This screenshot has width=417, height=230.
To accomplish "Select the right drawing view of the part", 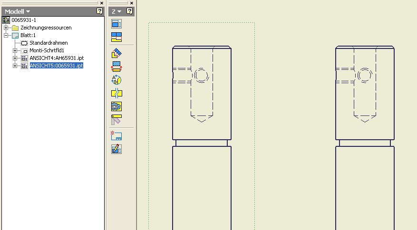I will (365, 138).
